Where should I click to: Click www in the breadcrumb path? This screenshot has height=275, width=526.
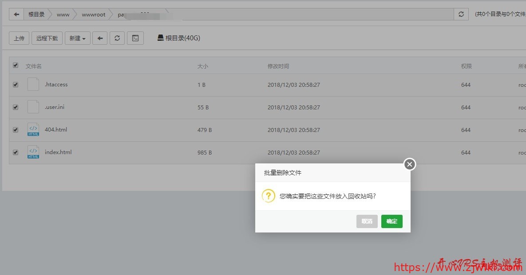pos(63,14)
